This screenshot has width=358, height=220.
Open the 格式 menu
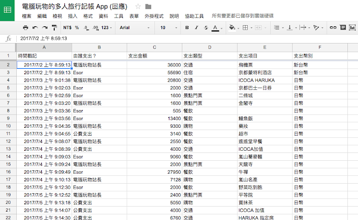[x=88, y=16]
